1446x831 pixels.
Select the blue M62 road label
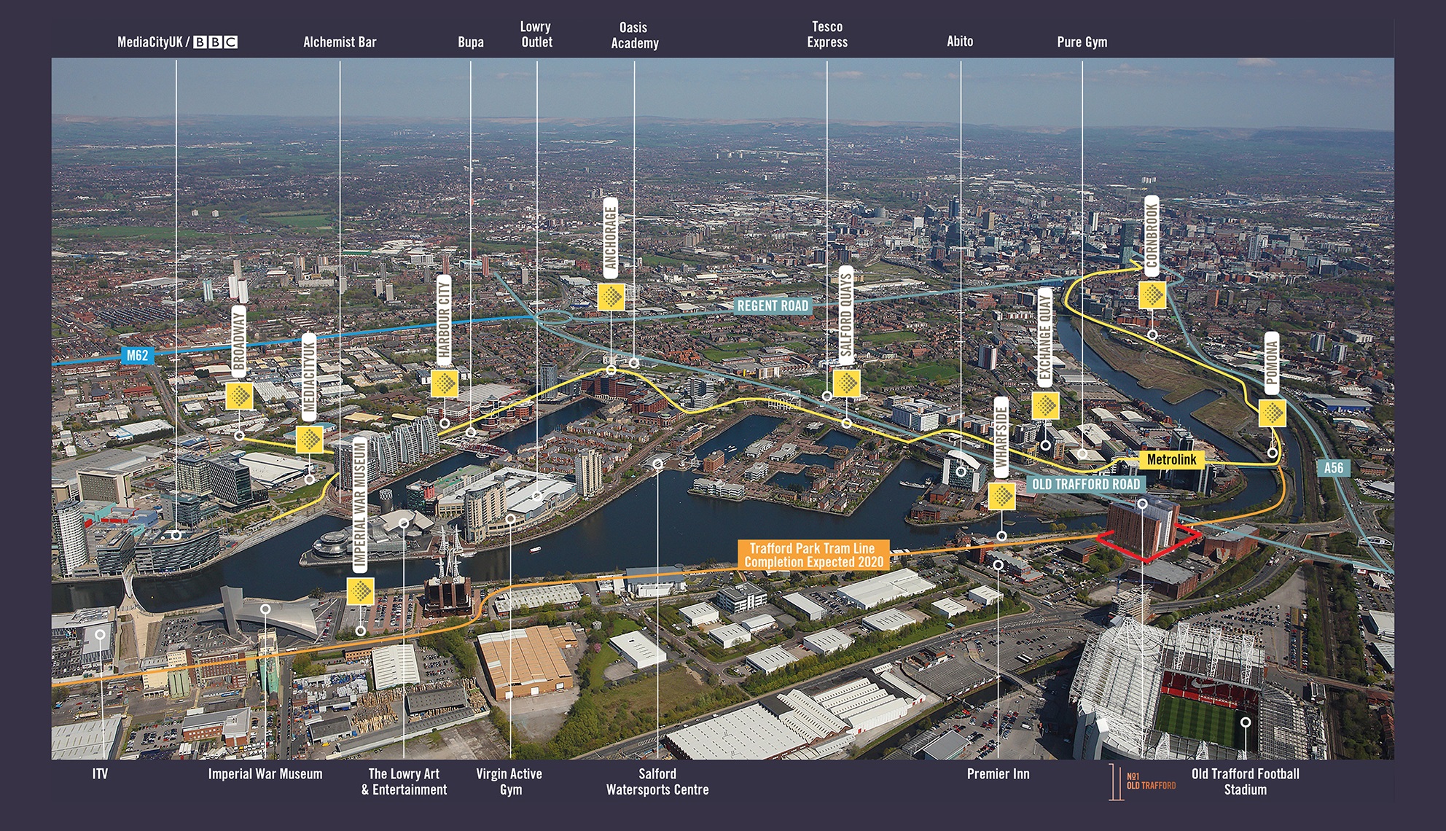coord(137,356)
